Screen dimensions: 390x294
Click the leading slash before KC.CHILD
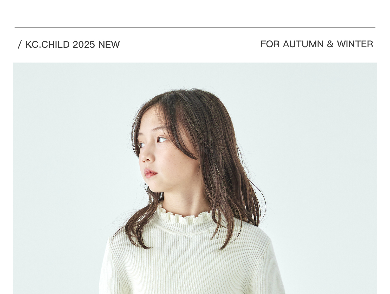(20, 45)
